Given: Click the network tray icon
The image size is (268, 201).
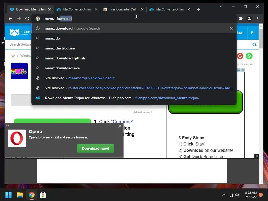Looking at the screenshot, I should click(231, 195).
